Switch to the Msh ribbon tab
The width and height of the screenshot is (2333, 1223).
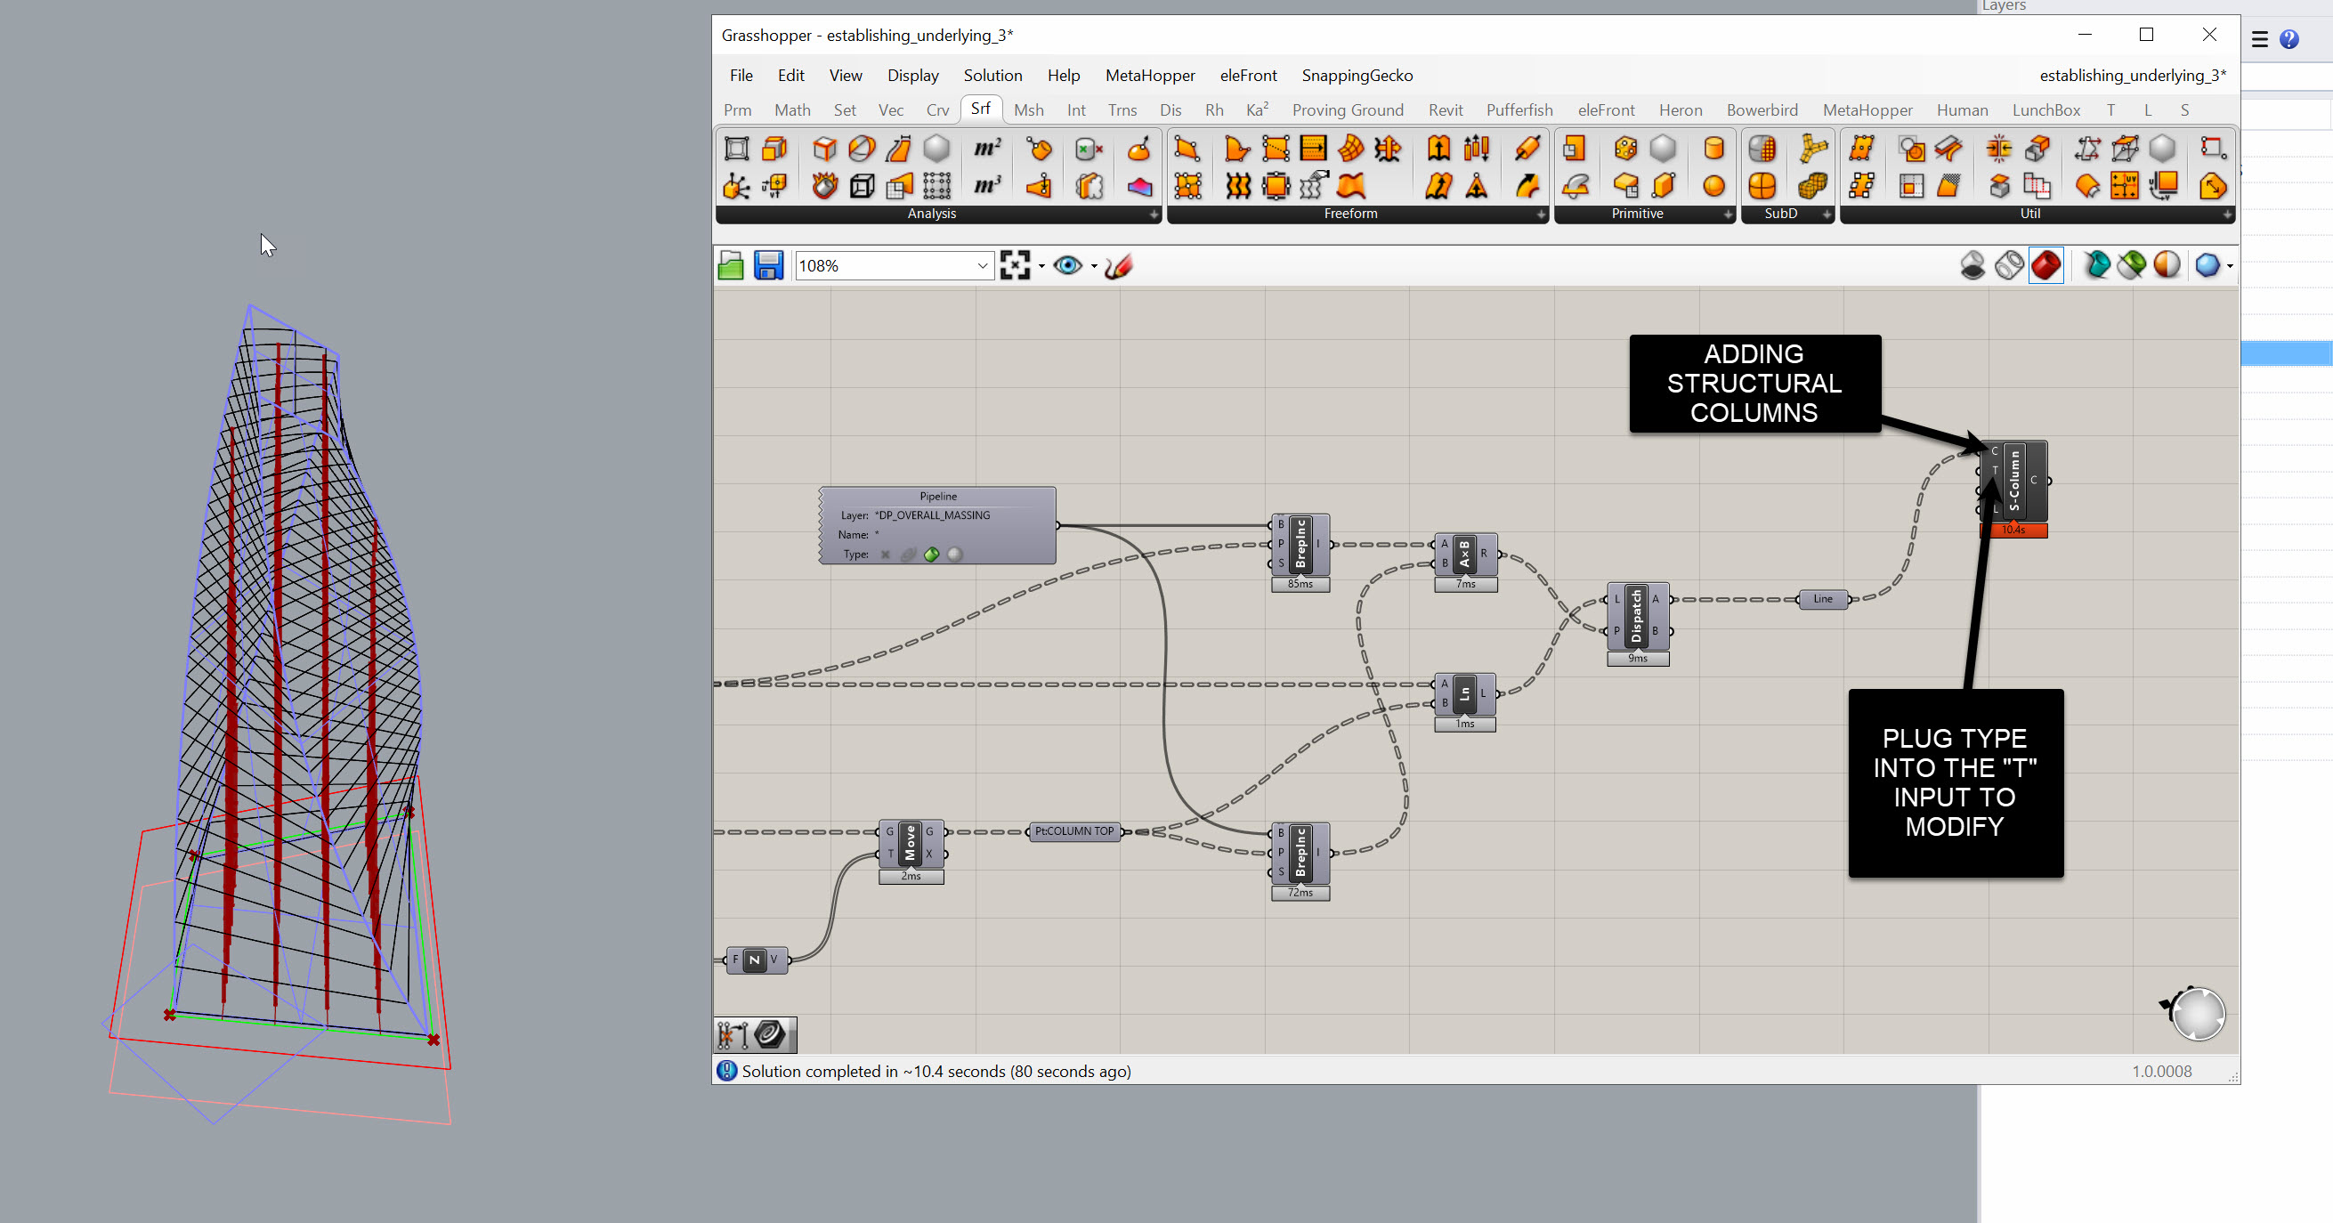(x=1028, y=109)
